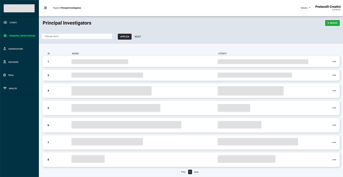Click the ID value 7 in the table
The height and width of the screenshot is (177, 343).
[48, 142]
